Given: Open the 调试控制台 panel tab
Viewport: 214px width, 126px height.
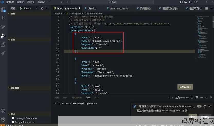Looking at the screenshot, I should 77,98.
